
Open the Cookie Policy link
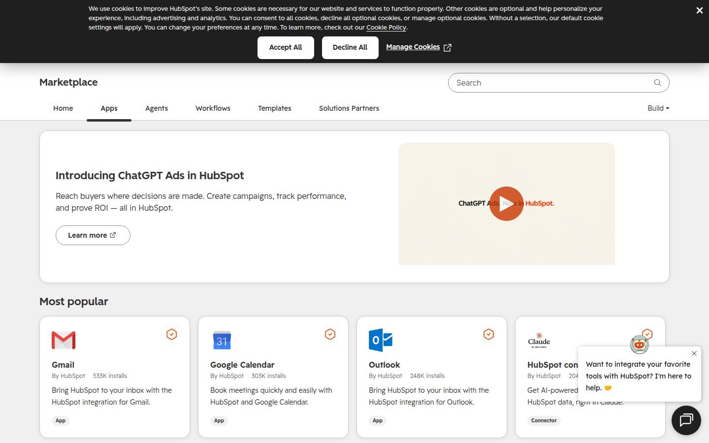386,28
